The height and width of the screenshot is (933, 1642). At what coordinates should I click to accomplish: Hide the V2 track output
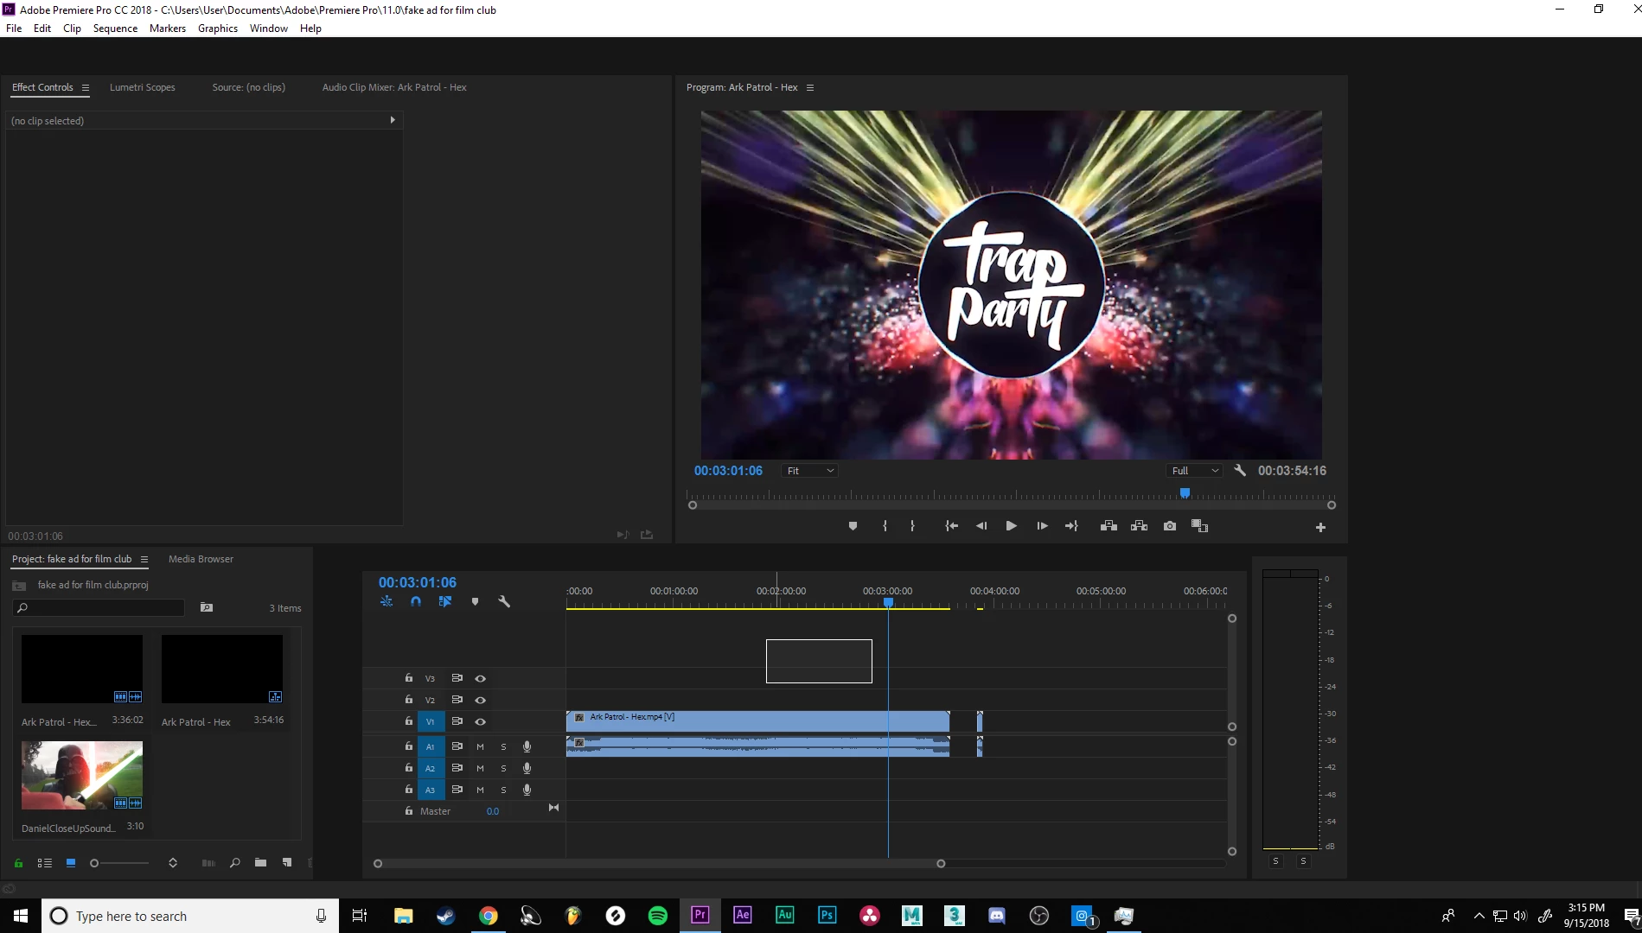coord(480,700)
